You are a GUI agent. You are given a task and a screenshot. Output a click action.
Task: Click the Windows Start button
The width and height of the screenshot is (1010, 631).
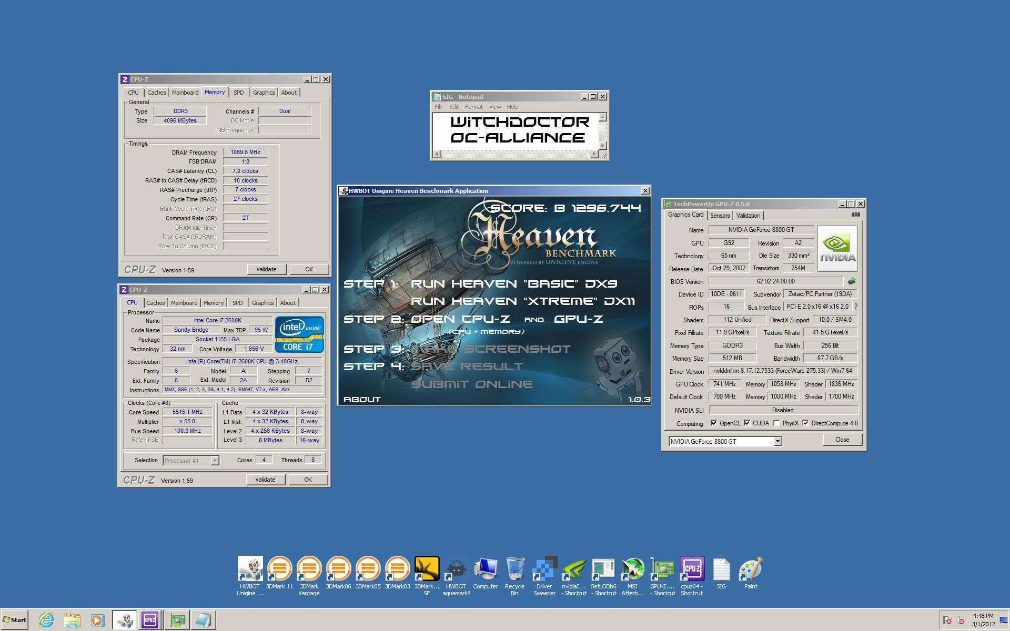point(14,620)
